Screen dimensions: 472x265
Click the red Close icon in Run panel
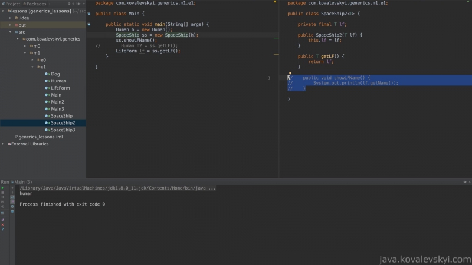tap(3, 224)
